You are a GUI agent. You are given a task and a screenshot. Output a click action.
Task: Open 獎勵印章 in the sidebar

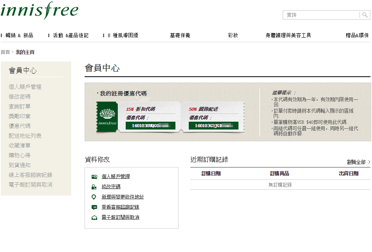20,116
